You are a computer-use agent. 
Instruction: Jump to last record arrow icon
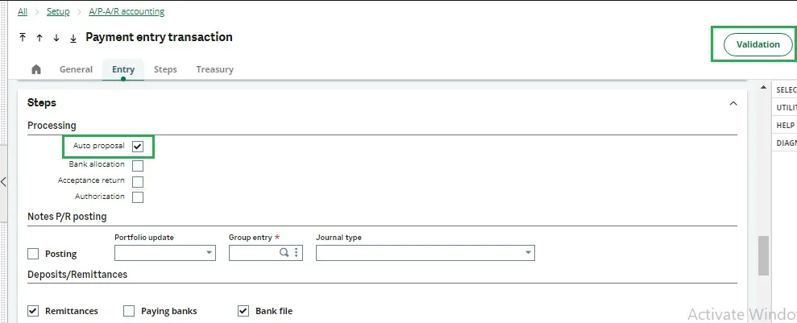point(73,38)
